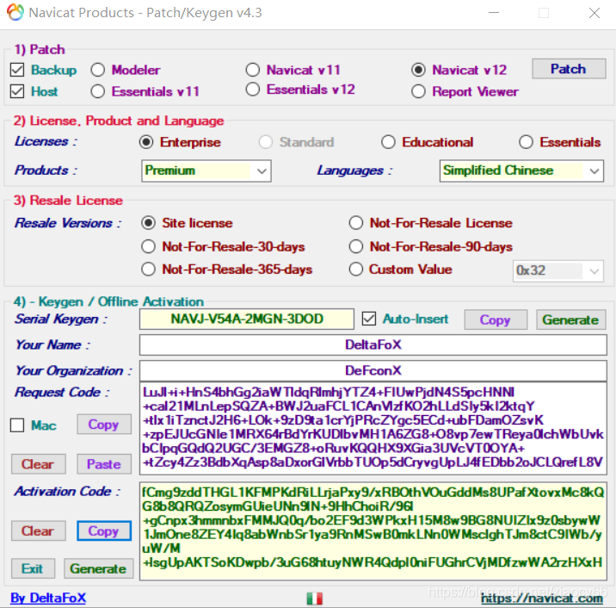616x608 pixels.
Task: Select Essentials license radio button
Action: click(x=526, y=142)
